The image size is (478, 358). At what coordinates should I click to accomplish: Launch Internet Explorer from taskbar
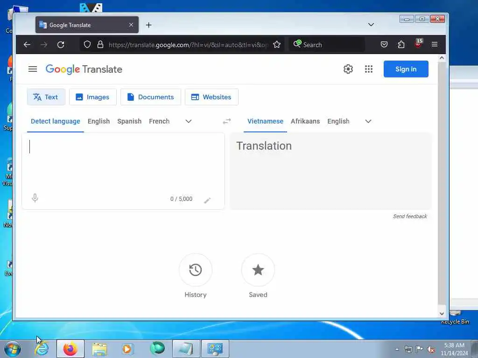click(x=42, y=349)
